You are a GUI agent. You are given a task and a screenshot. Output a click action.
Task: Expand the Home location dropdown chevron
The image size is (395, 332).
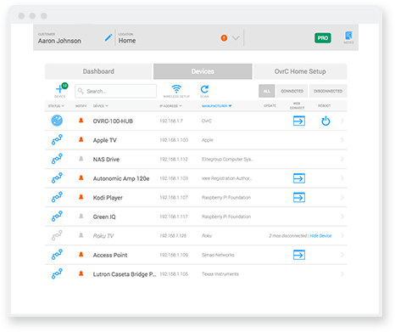[236, 38]
